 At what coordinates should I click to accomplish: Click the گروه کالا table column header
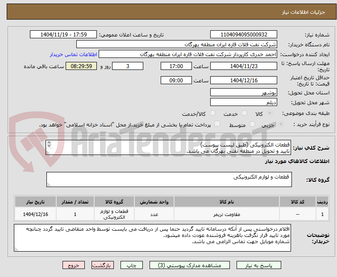pos(114,202)
